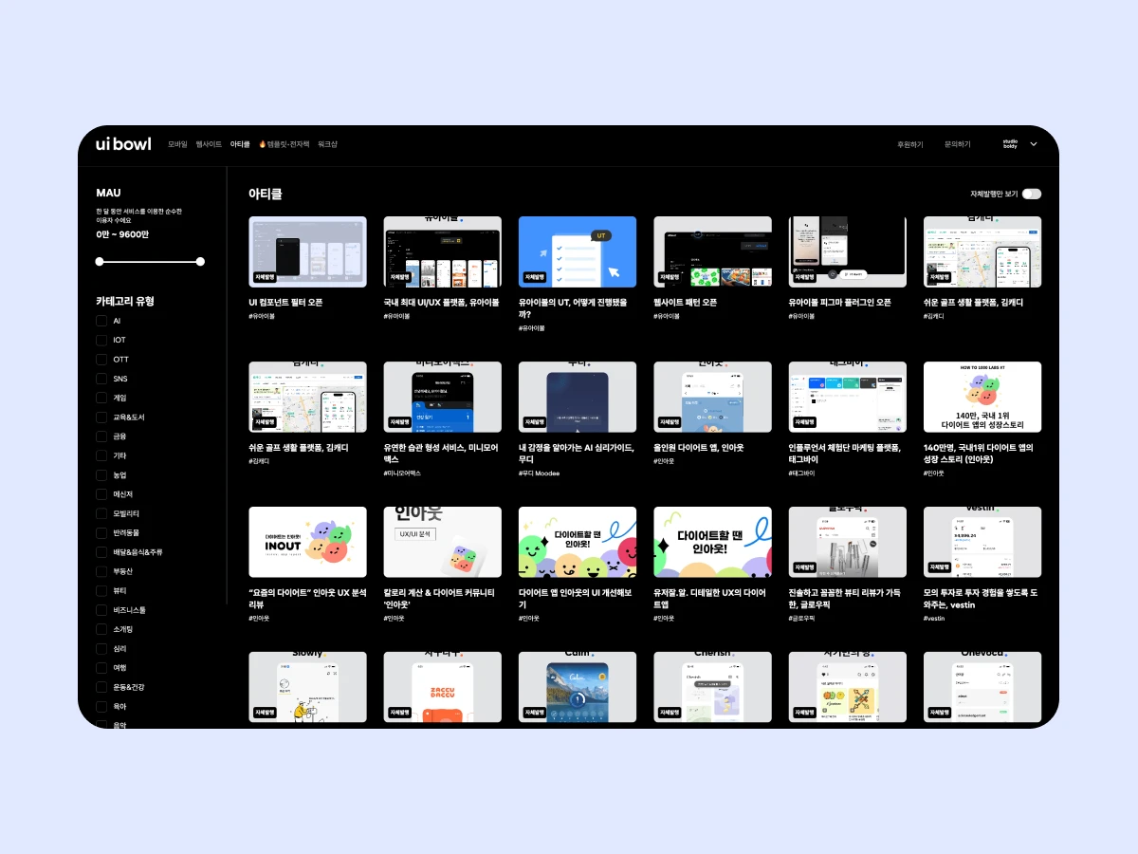The height and width of the screenshot is (854, 1138).
Task: Check the 메신저 category checkbox
Action: (x=101, y=494)
